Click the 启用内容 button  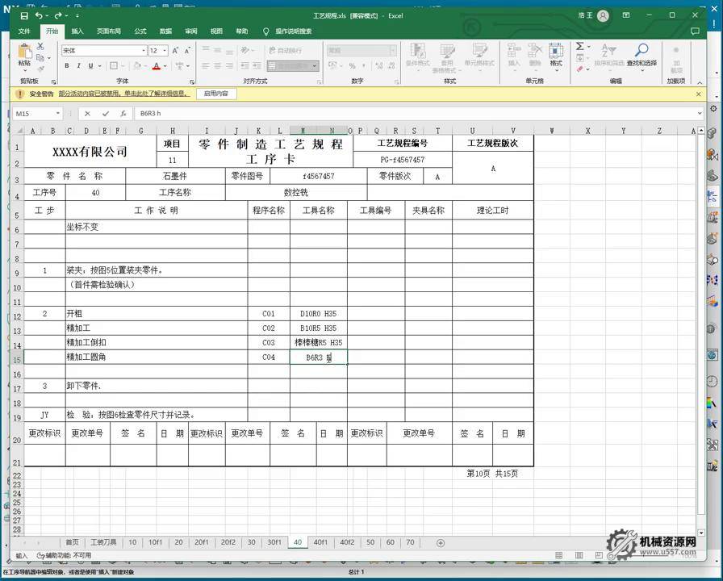[215, 94]
